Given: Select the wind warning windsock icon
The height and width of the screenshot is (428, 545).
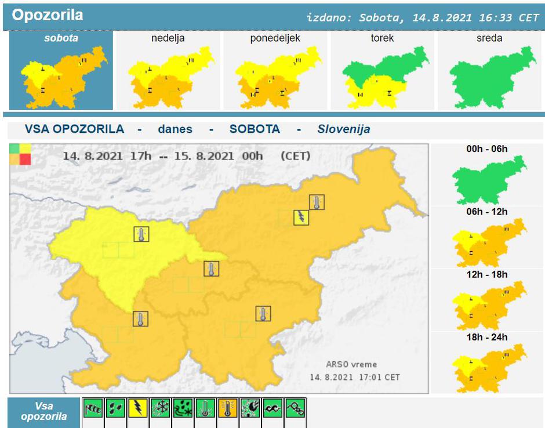Looking at the screenshot, I should click(93, 408).
